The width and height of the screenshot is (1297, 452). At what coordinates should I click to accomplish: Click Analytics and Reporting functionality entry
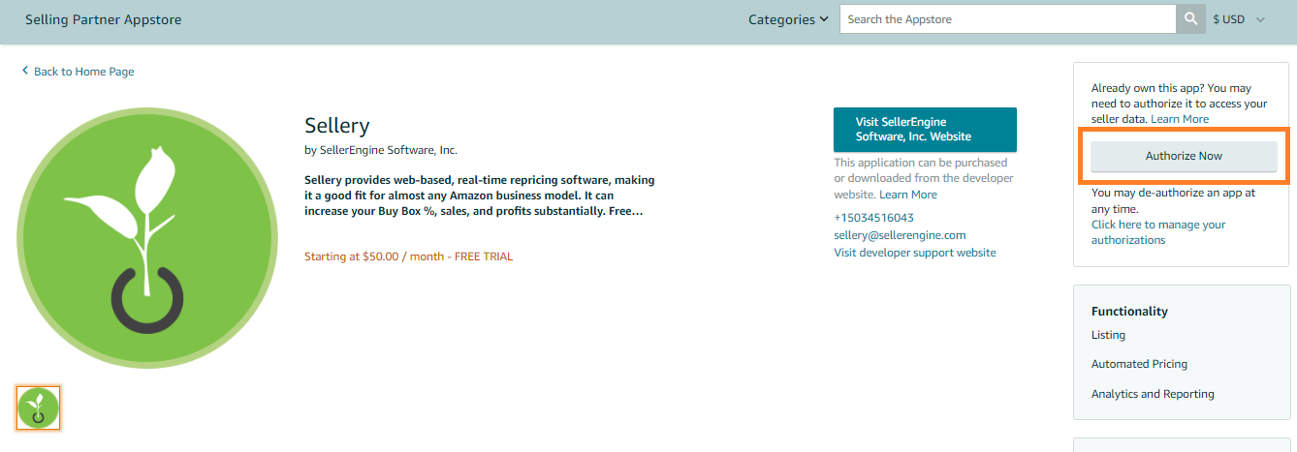click(x=1153, y=394)
